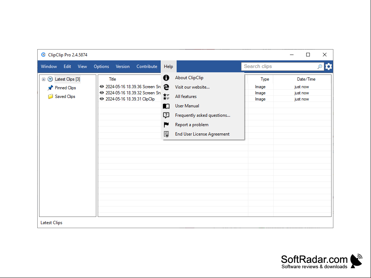The height and width of the screenshot is (278, 371).
Task: Select Visit our website... menu entry
Action: pyautogui.click(x=203, y=87)
